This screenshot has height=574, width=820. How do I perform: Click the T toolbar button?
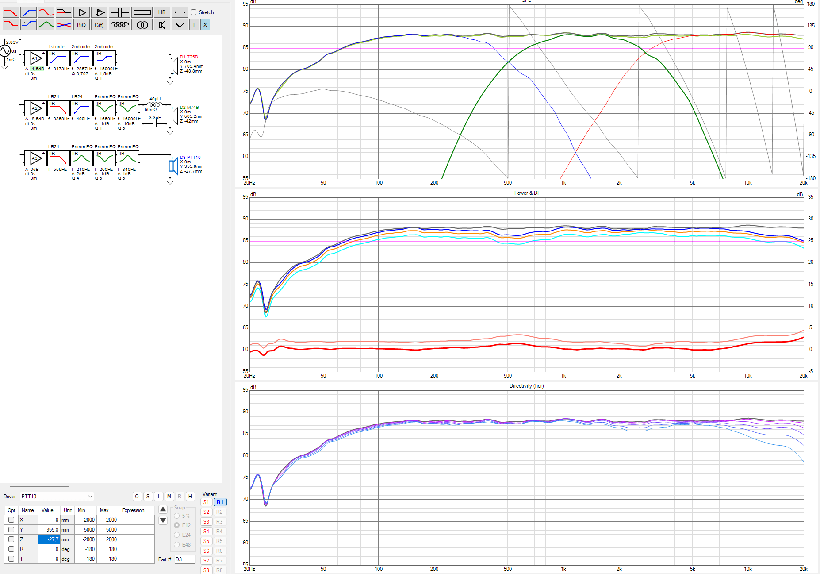(x=194, y=25)
